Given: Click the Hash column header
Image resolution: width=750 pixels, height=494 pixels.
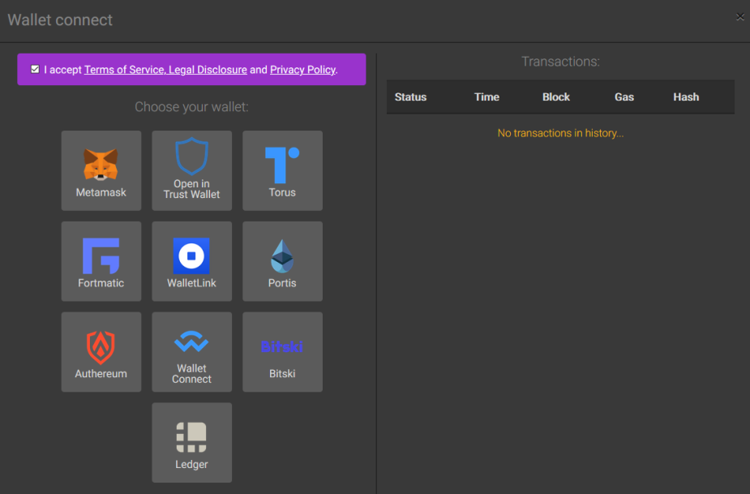Looking at the screenshot, I should [x=686, y=97].
